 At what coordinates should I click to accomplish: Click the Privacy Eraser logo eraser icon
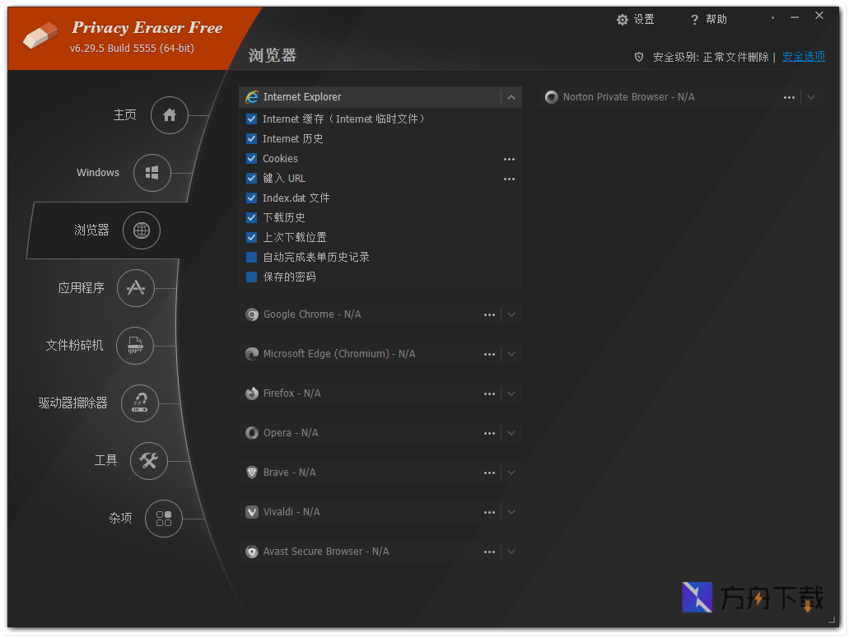40,35
